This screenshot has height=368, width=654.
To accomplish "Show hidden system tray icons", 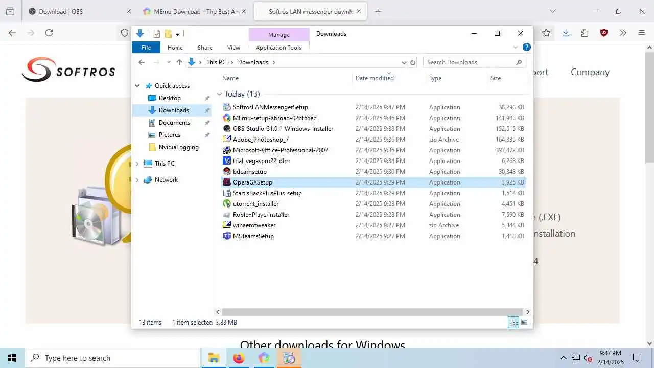I will (564, 358).
